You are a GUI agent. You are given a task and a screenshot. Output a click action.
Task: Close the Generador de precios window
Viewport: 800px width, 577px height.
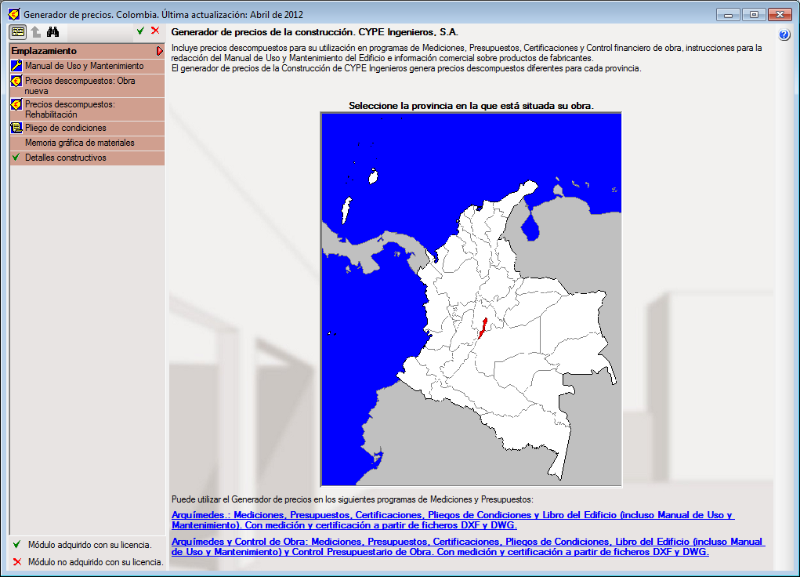780,15
